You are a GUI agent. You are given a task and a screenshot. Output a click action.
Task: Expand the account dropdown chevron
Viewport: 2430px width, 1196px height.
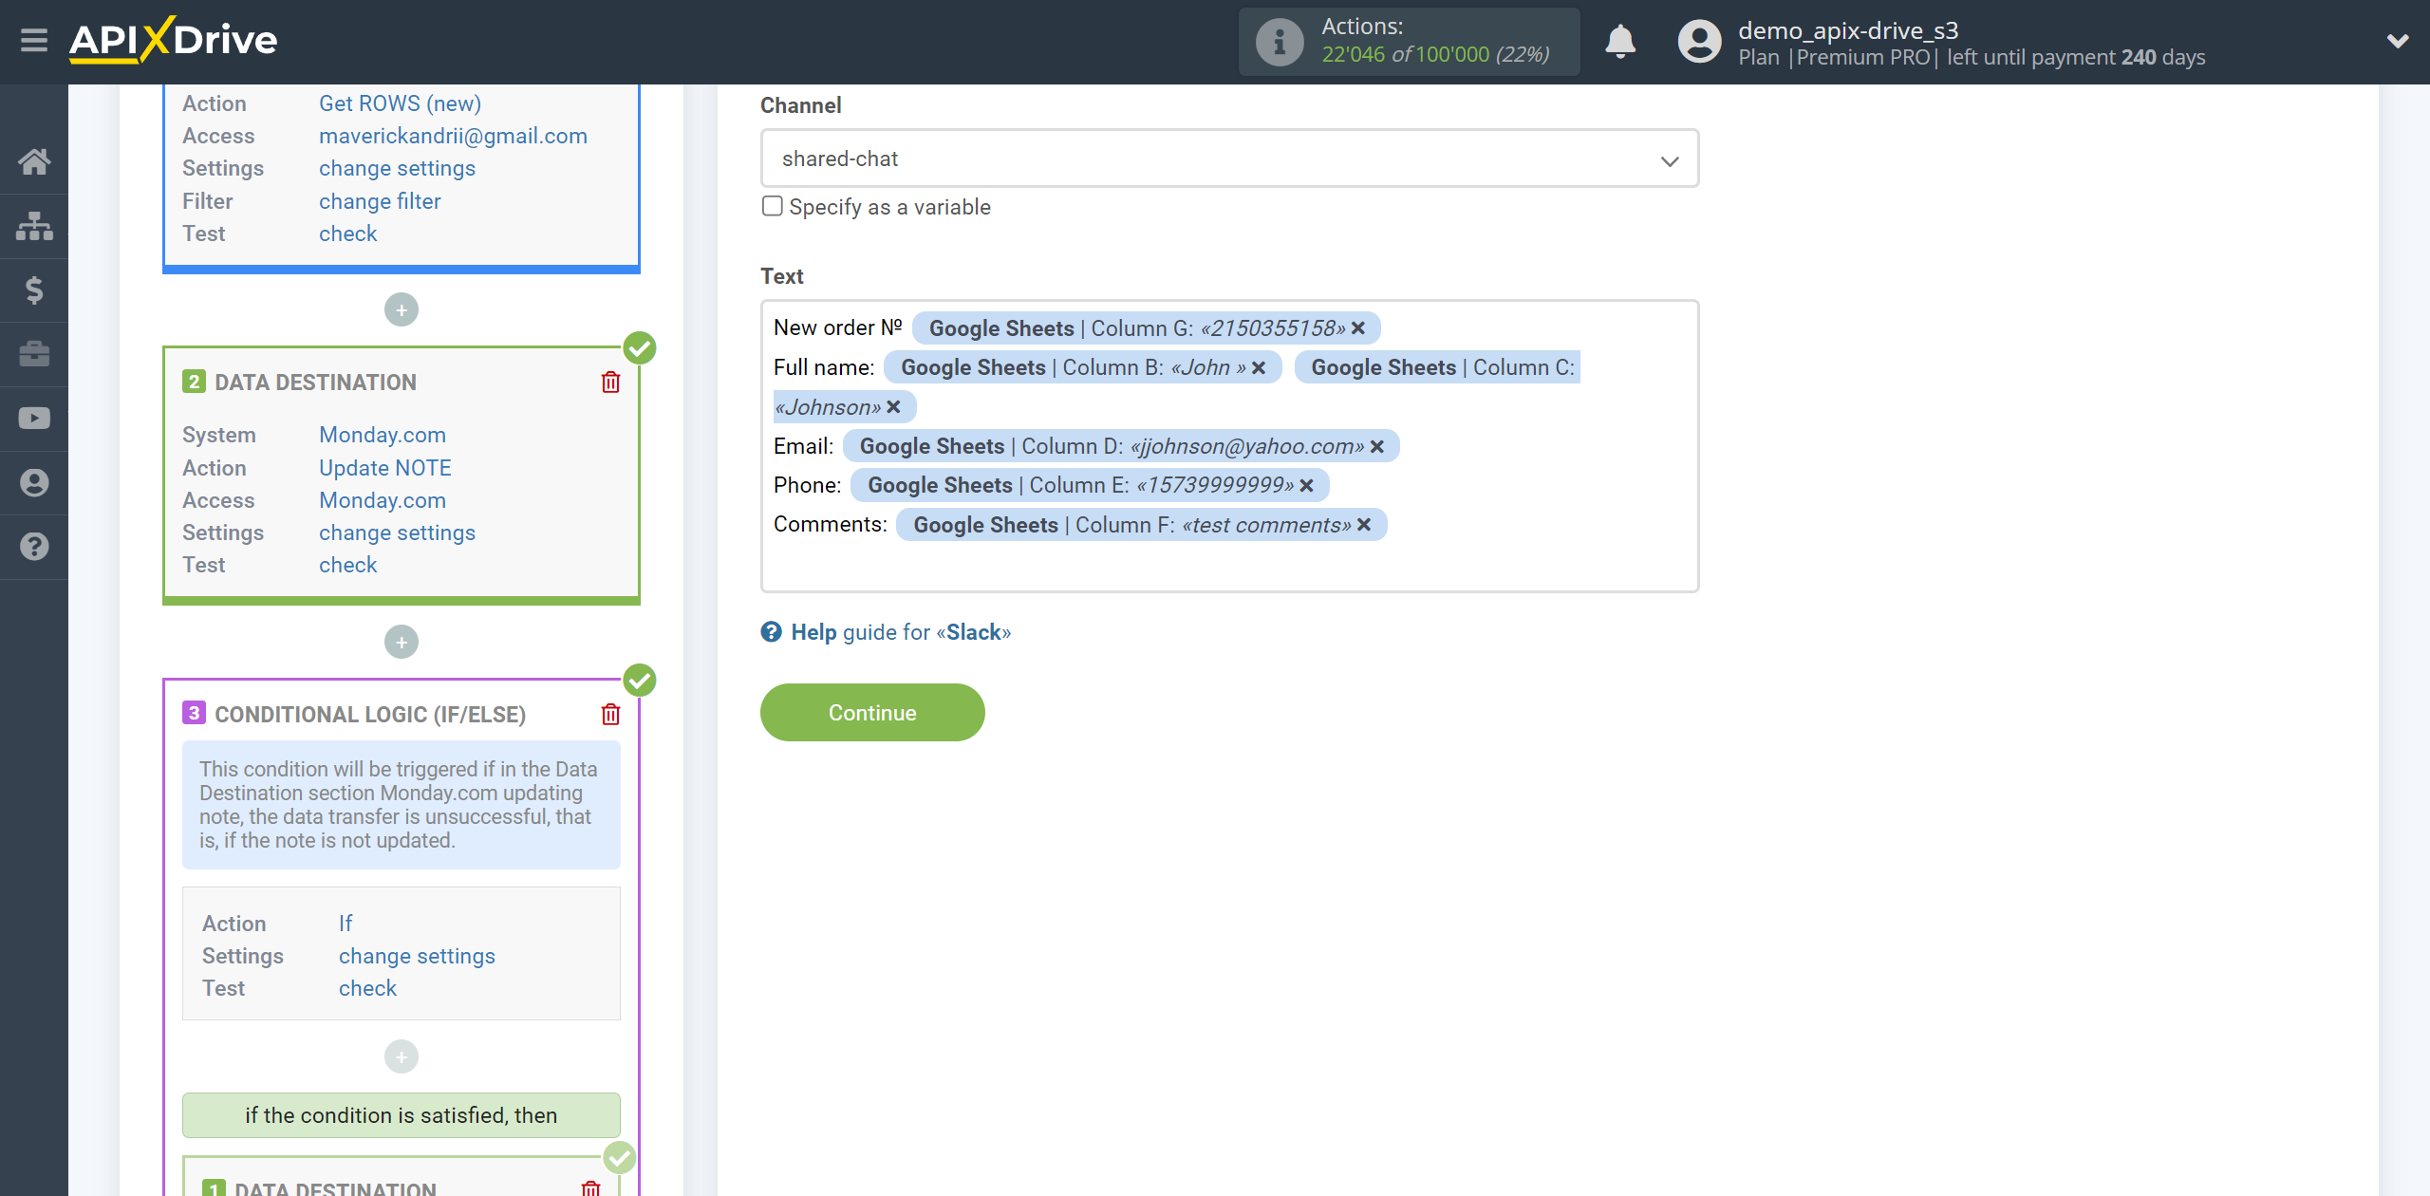coord(2398,41)
